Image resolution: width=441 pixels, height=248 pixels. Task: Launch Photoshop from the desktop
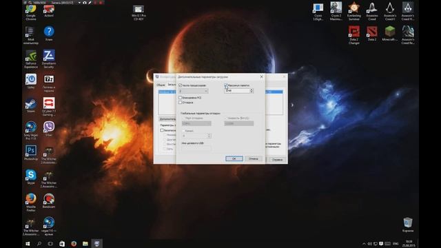(x=30, y=153)
